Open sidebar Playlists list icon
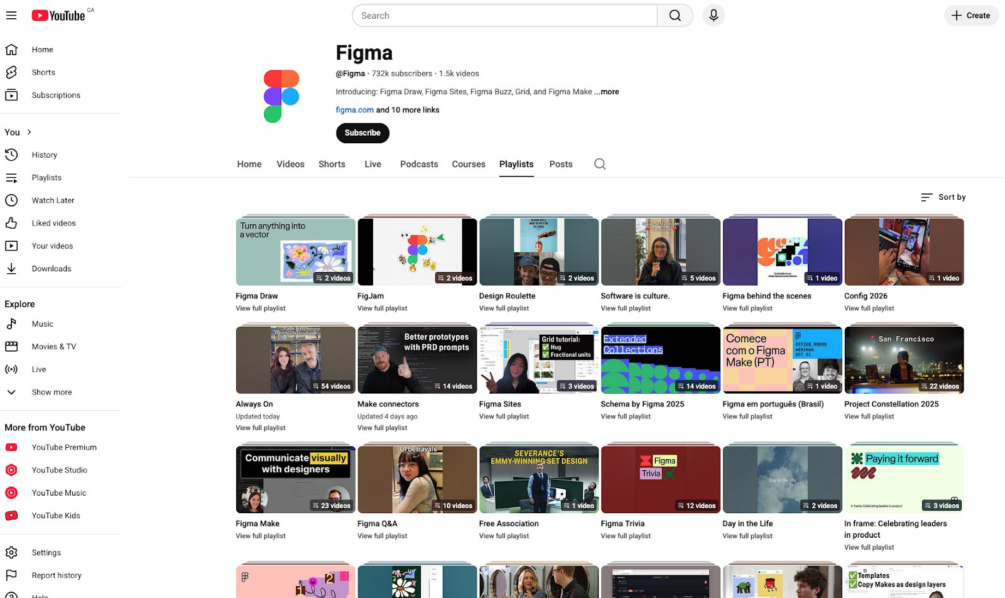 tap(11, 178)
